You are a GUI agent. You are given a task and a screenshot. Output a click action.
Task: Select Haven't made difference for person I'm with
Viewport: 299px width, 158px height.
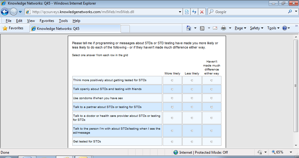(x=211, y=131)
